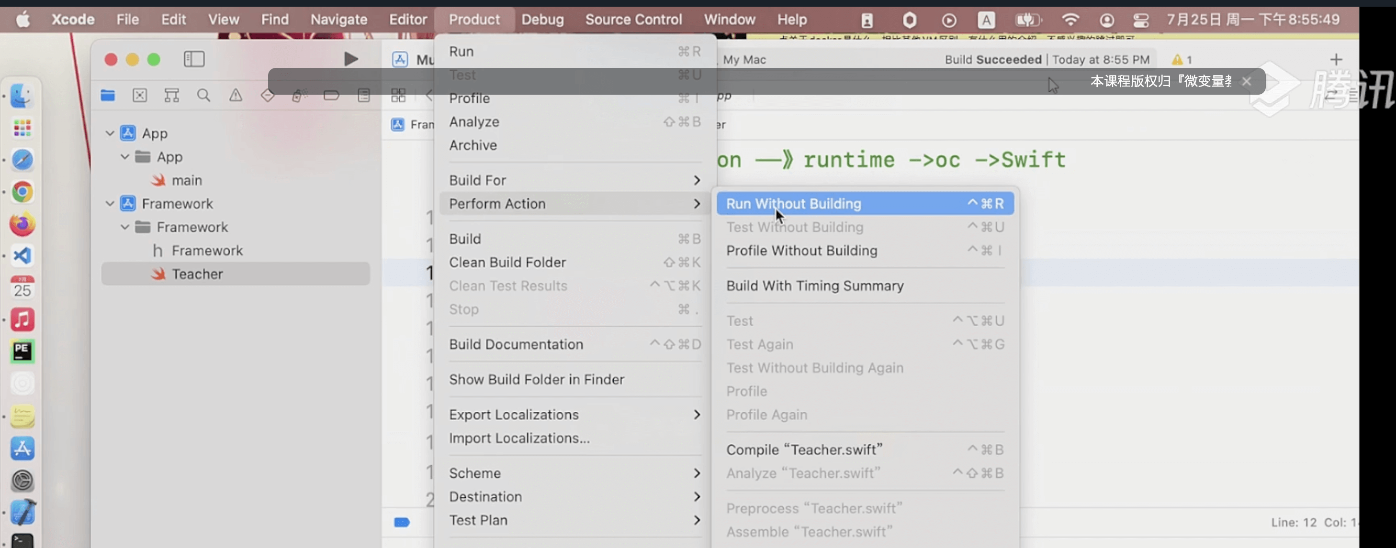Open the macOS Control Center icon

click(x=1141, y=20)
